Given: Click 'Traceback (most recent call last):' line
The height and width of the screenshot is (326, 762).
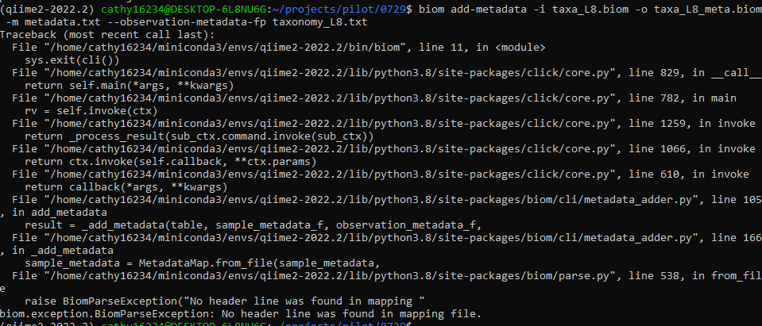Looking at the screenshot, I should 107,34.
